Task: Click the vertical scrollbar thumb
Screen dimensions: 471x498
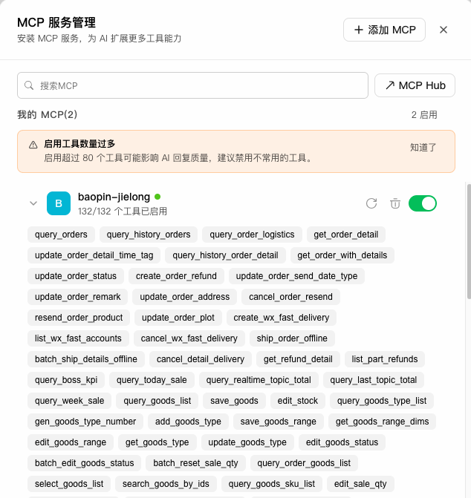Action: tap(469, 241)
